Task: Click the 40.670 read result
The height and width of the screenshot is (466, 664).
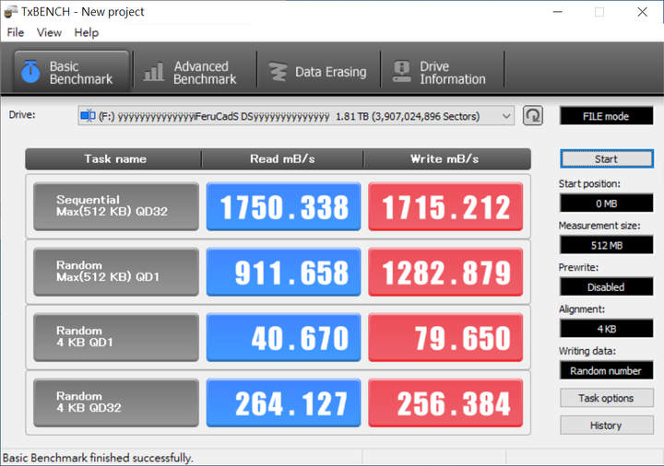Action: [x=284, y=337]
